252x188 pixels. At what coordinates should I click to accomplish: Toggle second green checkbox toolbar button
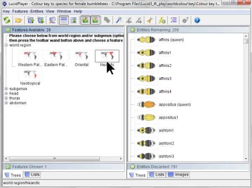pos(95,20)
